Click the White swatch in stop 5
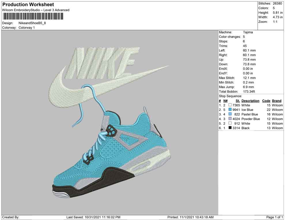 click(x=230, y=123)
